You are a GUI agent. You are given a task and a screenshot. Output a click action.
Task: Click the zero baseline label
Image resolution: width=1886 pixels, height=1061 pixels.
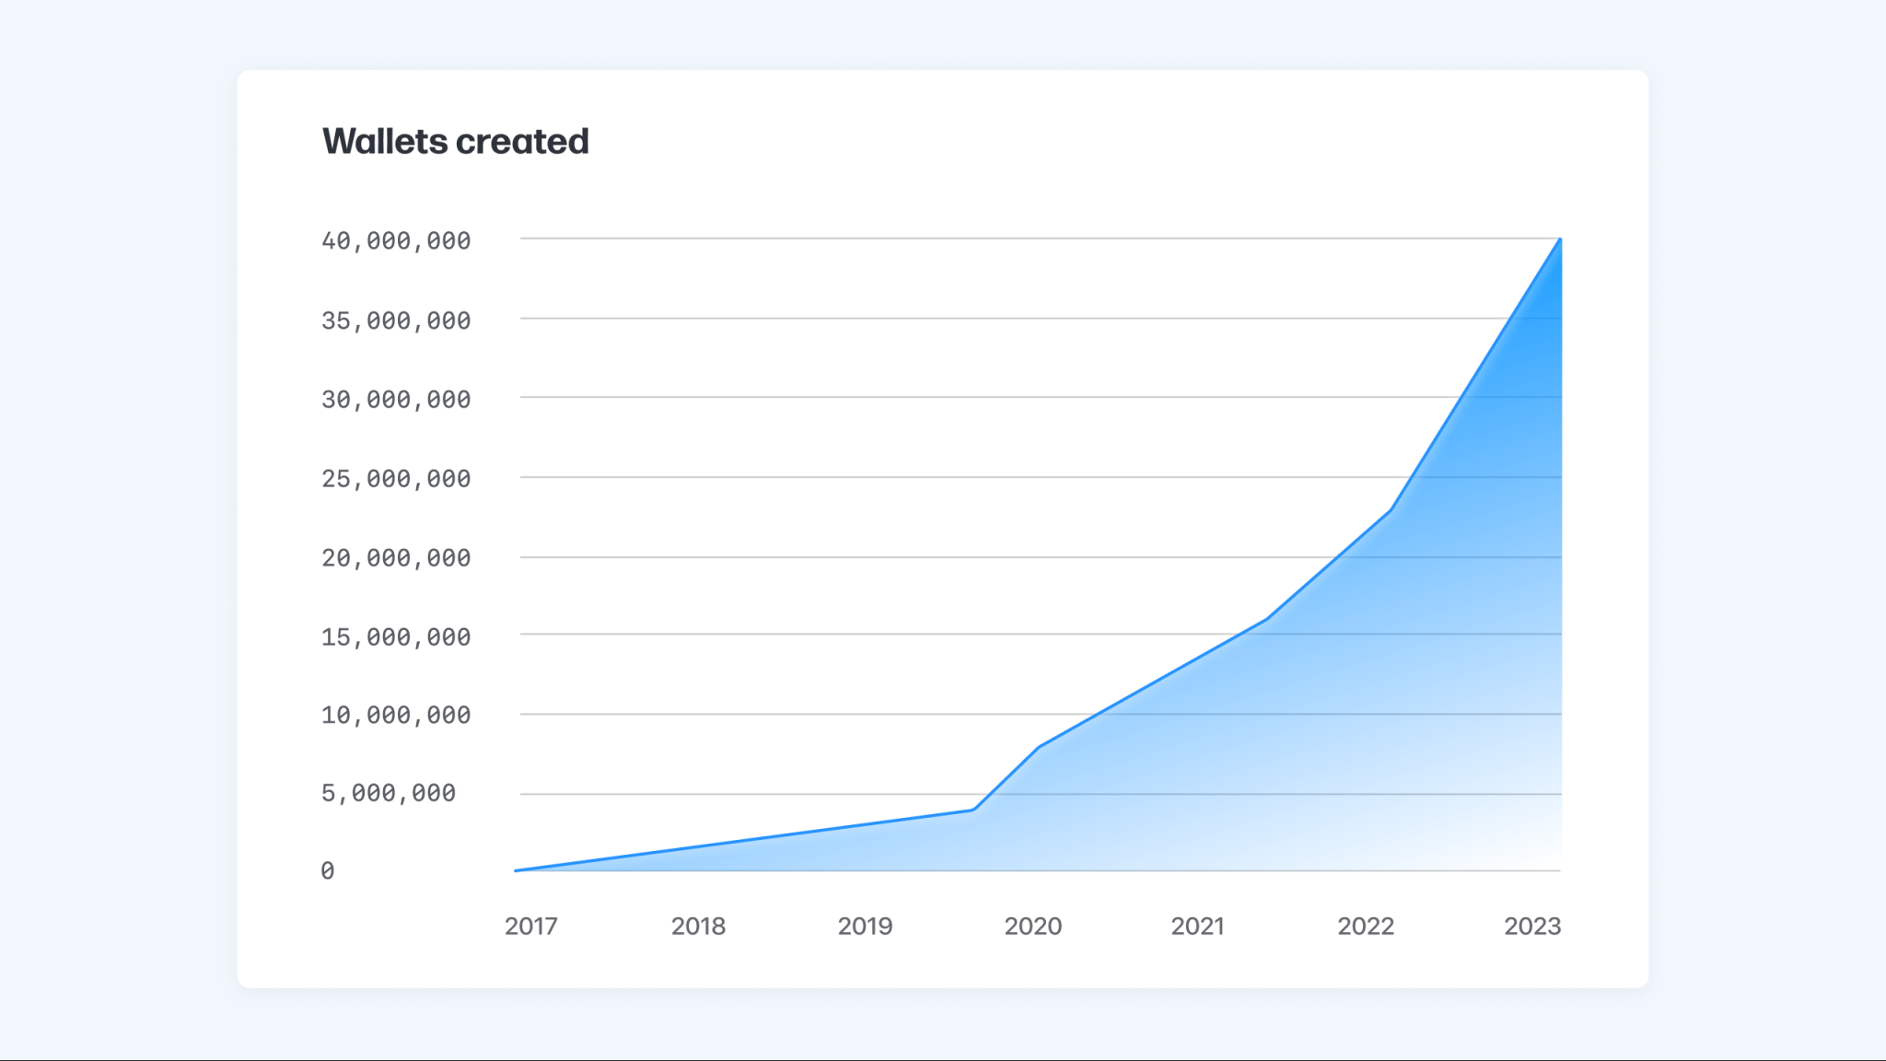327,871
